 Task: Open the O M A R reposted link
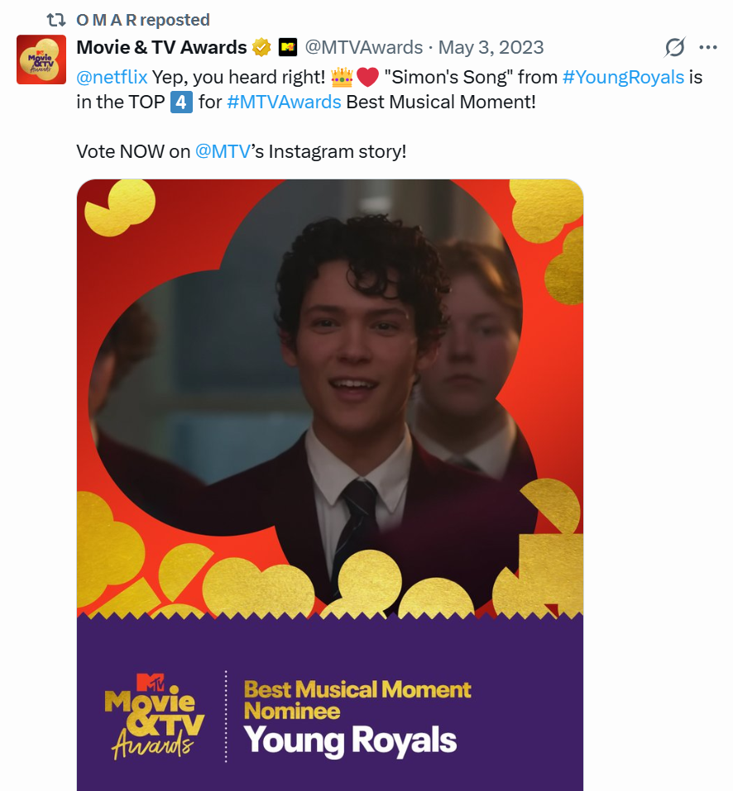(x=142, y=20)
